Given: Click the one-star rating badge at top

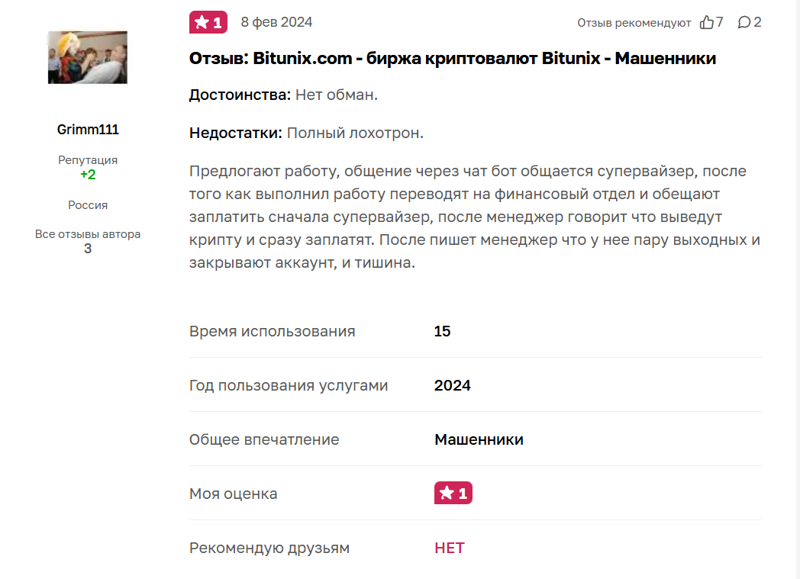Looking at the screenshot, I should pyautogui.click(x=208, y=23).
